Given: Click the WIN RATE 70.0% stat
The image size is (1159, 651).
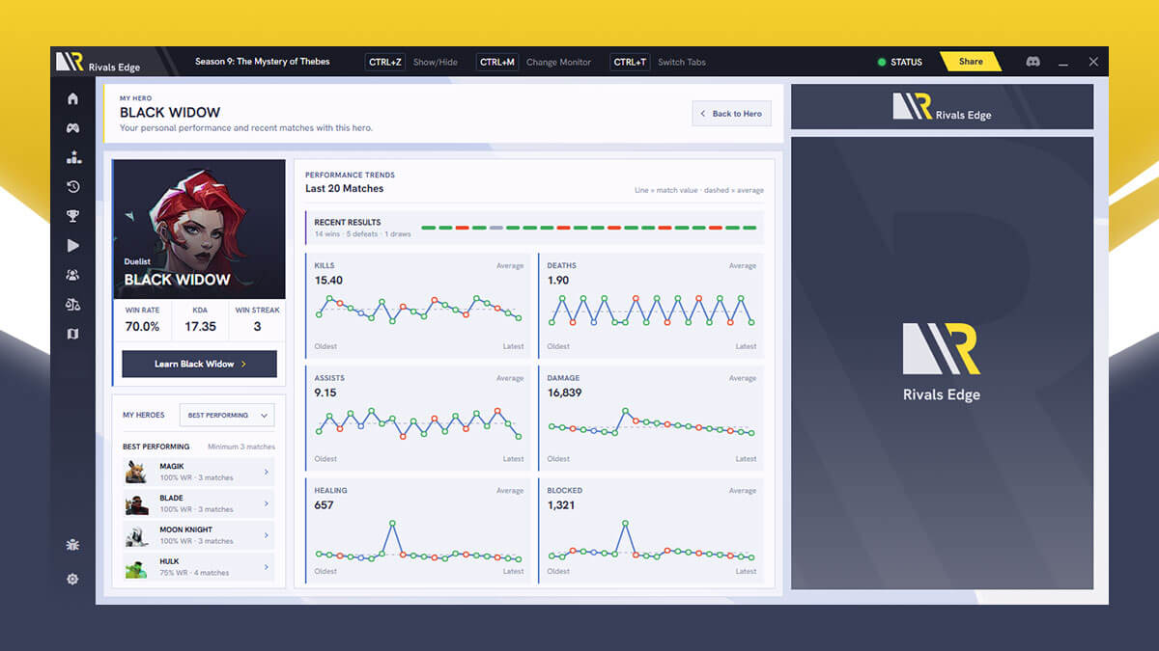Looking at the screenshot, I should [x=142, y=320].
